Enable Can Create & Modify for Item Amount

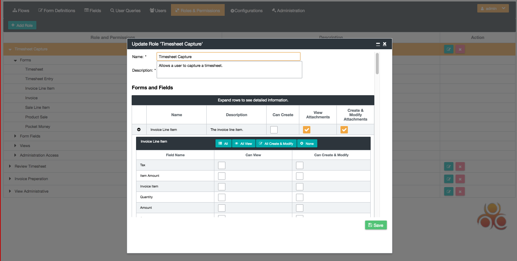pos(300,176)
